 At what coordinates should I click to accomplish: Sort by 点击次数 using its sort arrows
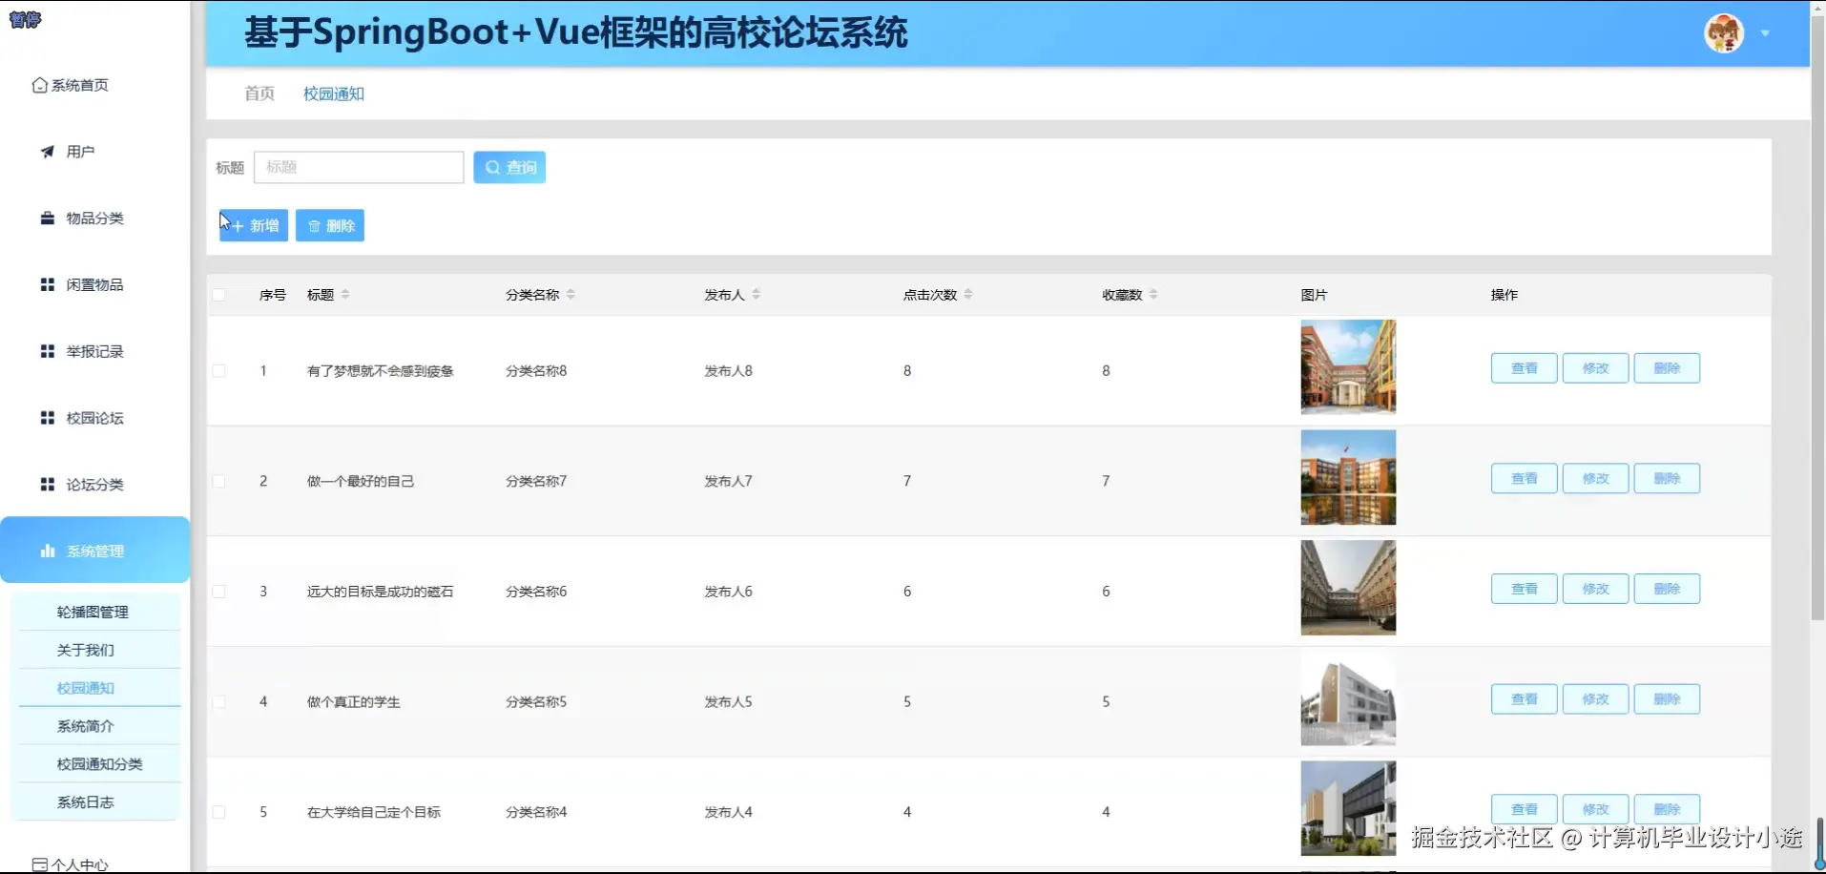point(969,295)
